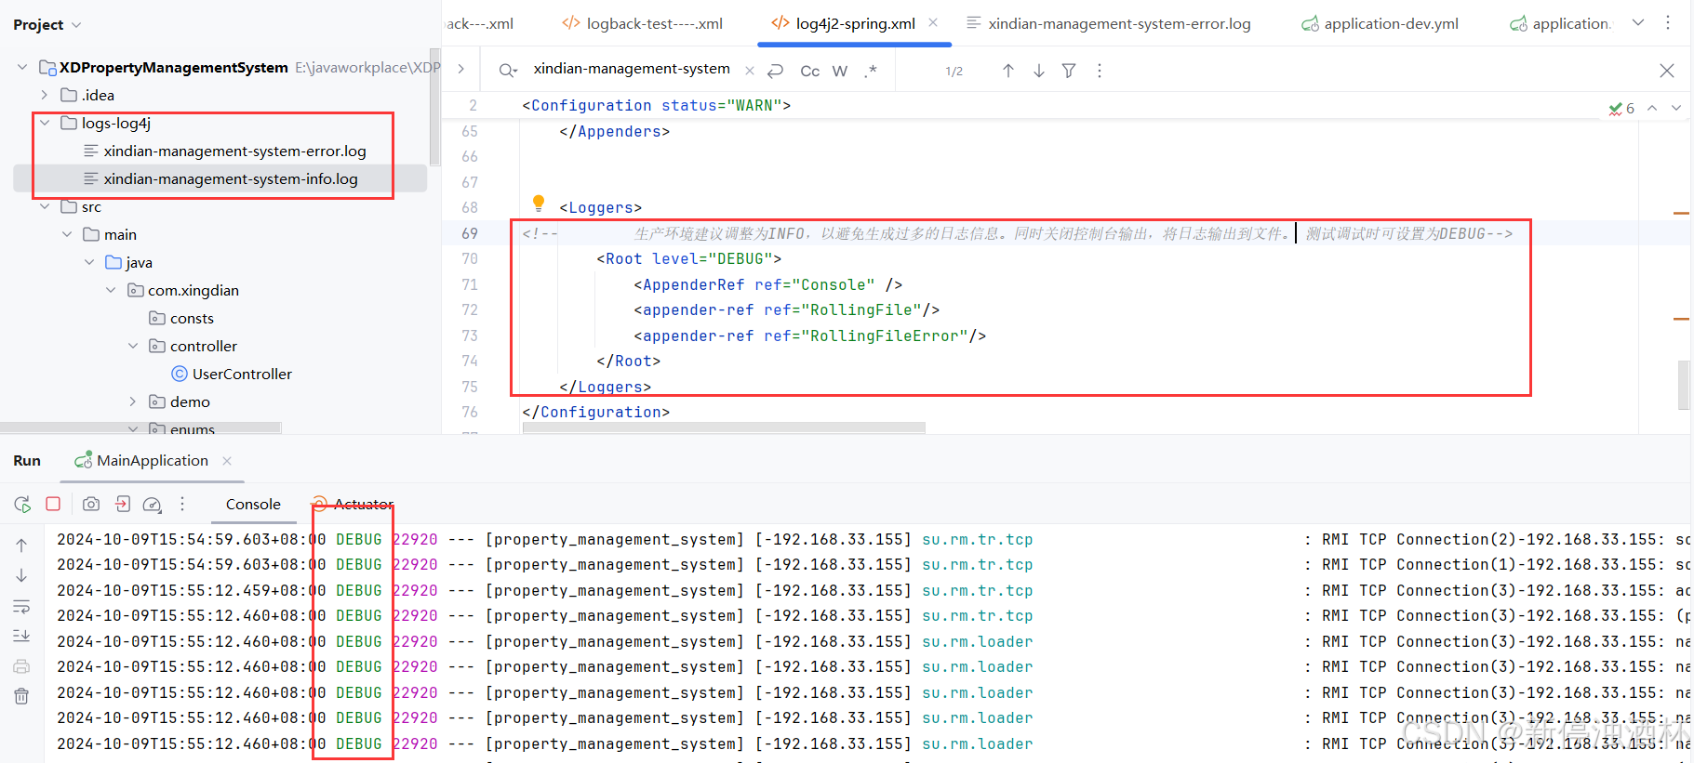The height and width of the screenshot is (763, 1694).
Task: Collapse the java folder
Action: pyautogui.click(x=89, y=262)
